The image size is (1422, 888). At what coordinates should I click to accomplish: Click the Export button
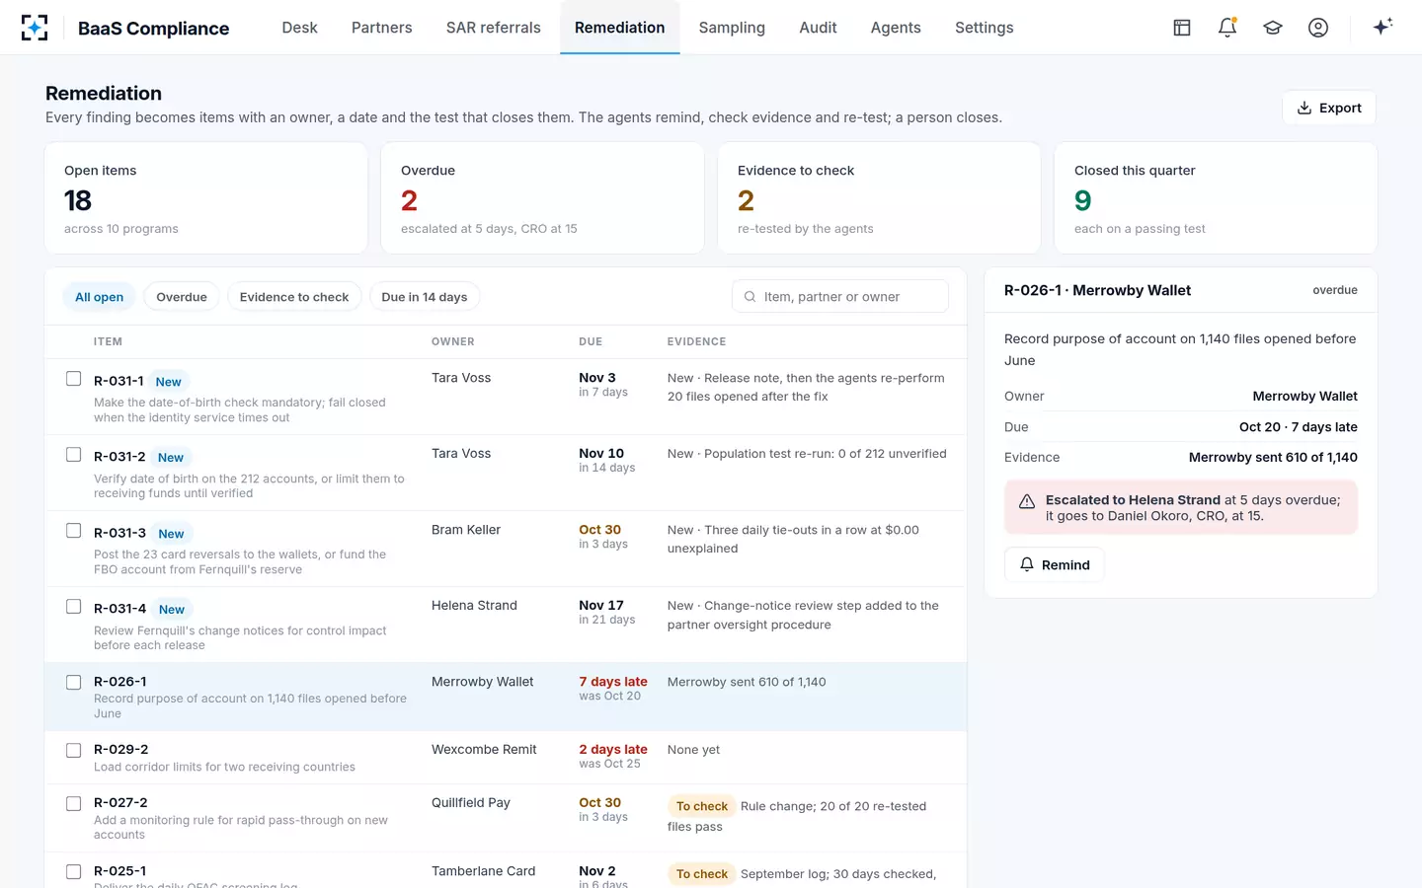[1329, 108]
